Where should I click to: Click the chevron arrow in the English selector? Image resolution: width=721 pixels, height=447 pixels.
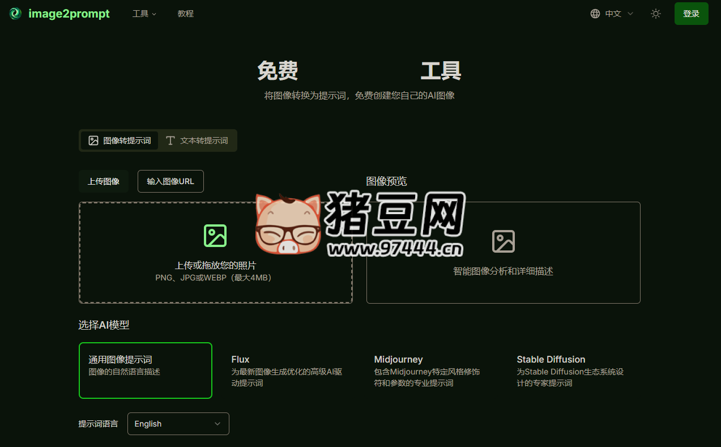(x=217, y=424)
